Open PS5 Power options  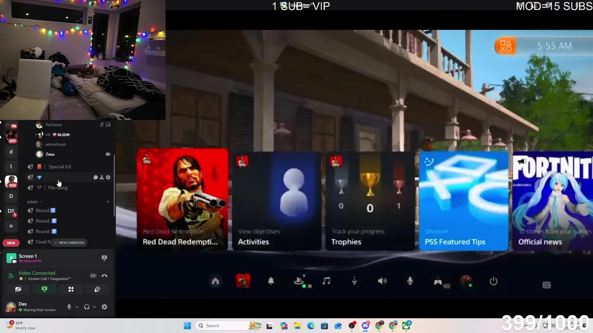tap(493, 281)
